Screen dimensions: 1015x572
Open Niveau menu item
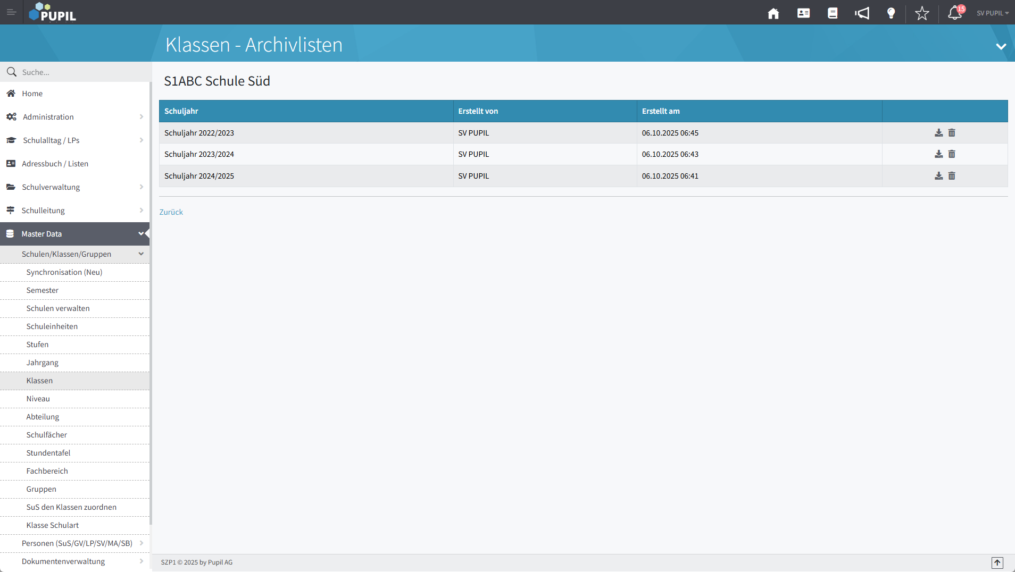click(75, 399)
